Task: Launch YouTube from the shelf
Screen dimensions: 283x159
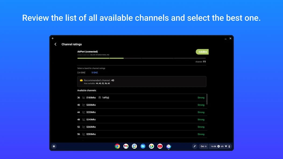Action: pos(160,146)
